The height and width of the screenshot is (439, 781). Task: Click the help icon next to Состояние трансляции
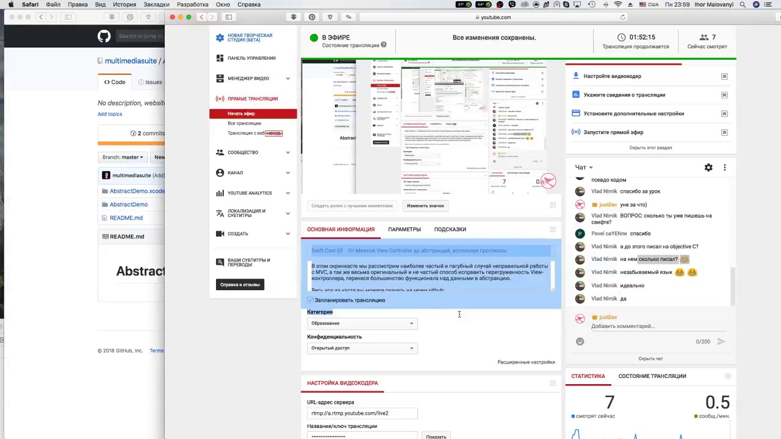[x=384, y=45]
